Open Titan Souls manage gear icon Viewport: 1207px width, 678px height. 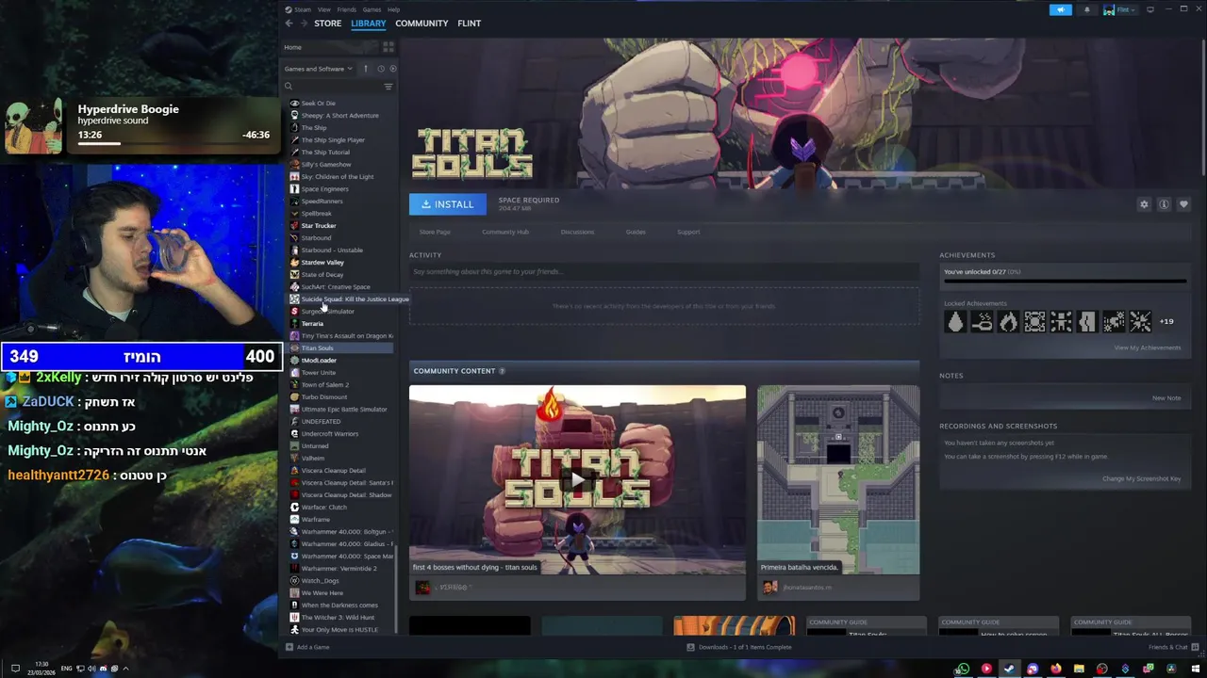tap(1144, 204)
